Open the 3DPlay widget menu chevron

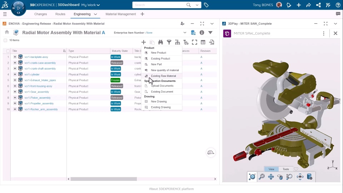tap(335, 24)
